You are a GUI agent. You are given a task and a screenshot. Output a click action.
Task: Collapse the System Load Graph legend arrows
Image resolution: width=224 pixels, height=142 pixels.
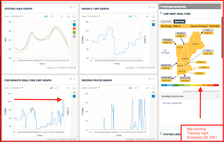(x=74, y=21)
